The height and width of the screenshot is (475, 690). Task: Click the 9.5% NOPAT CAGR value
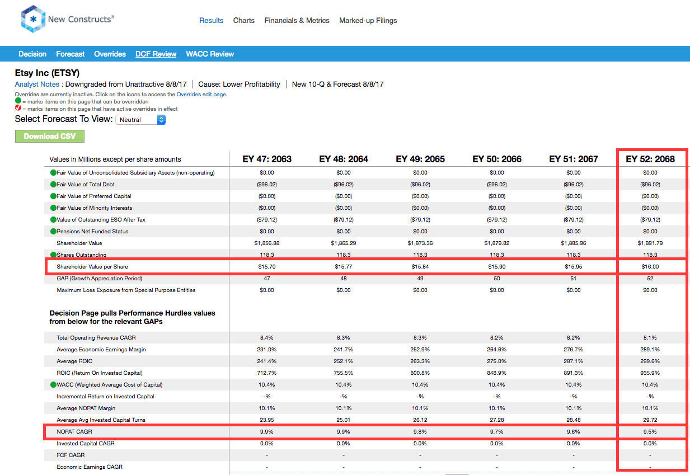pyautogui.click(x=650, y=432)
